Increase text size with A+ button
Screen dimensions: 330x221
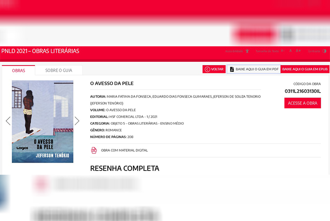(x=298, y=51)
